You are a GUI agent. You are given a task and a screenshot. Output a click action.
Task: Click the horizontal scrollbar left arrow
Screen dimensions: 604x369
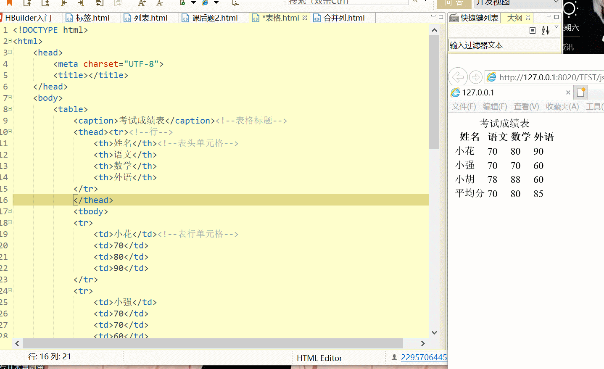click(17, 343)
